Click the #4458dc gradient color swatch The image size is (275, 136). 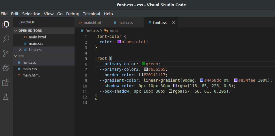[202, 80]
